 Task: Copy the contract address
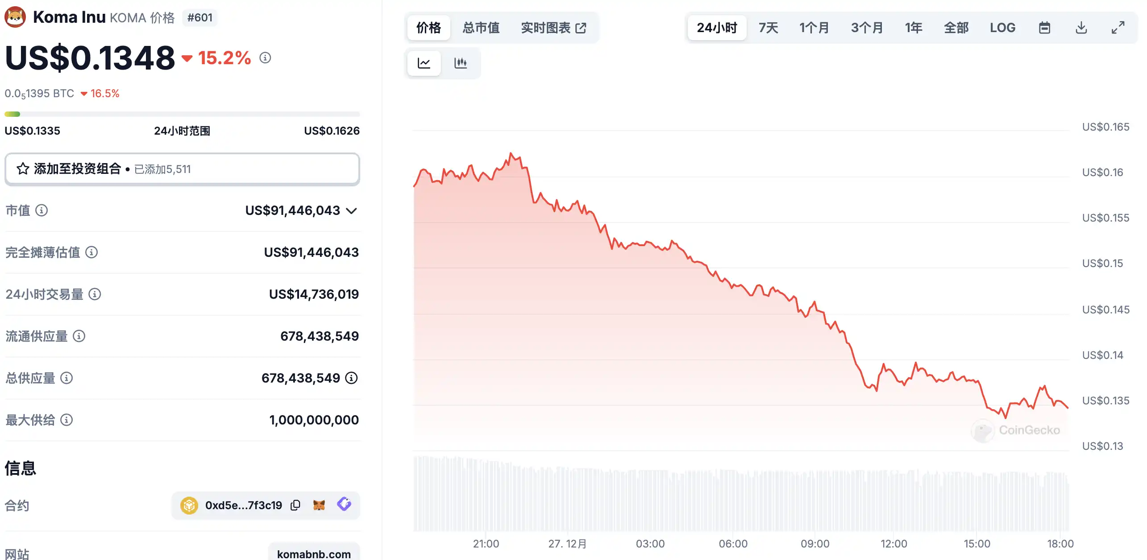(295, 505)
